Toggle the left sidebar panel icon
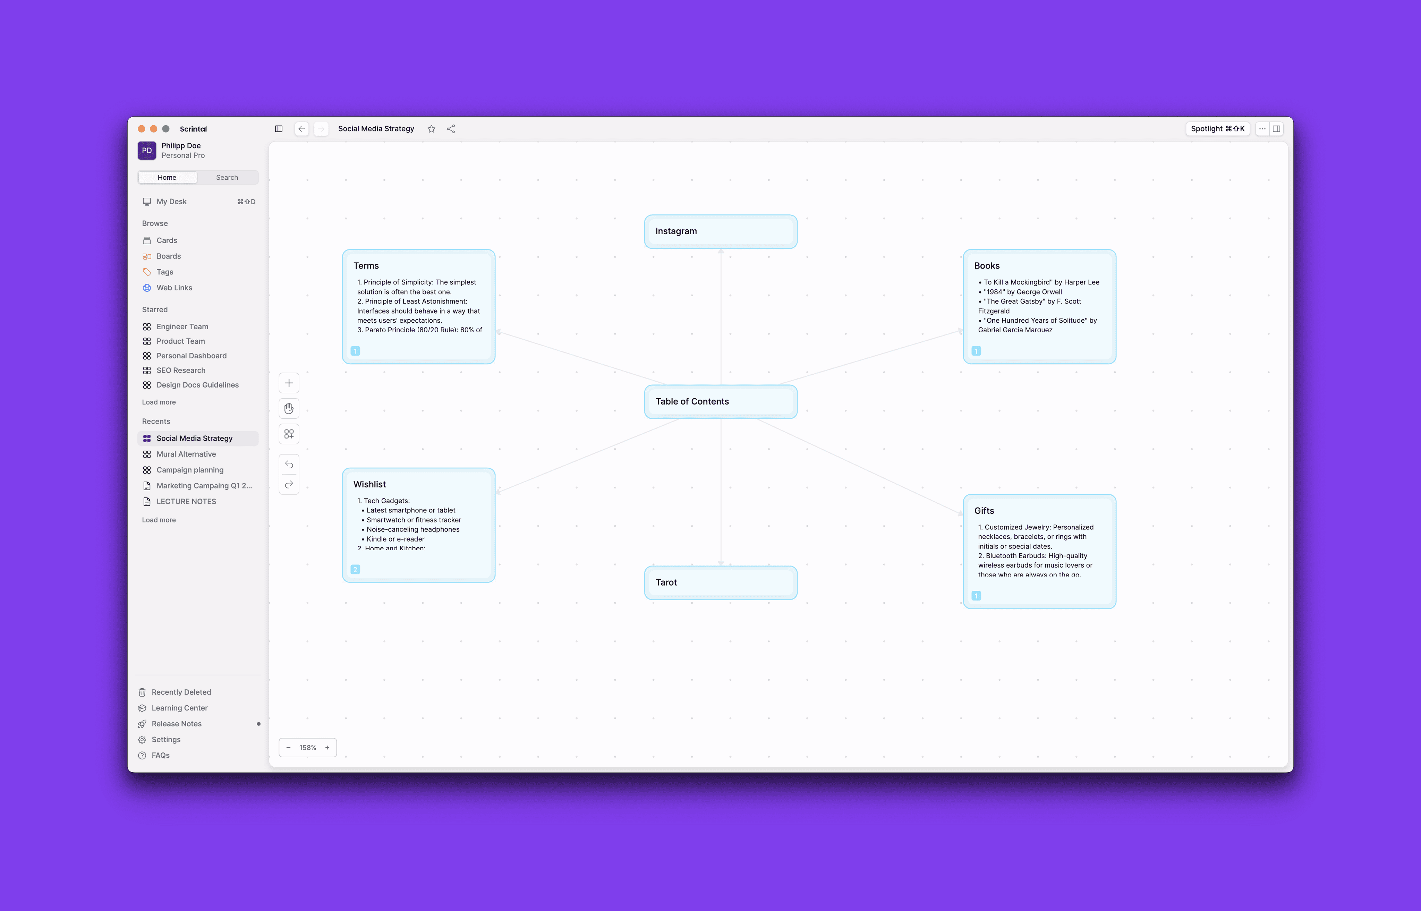 (279, 129)
